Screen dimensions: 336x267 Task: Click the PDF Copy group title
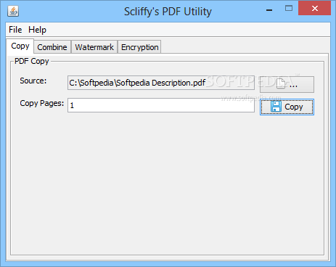click(32, 61)
